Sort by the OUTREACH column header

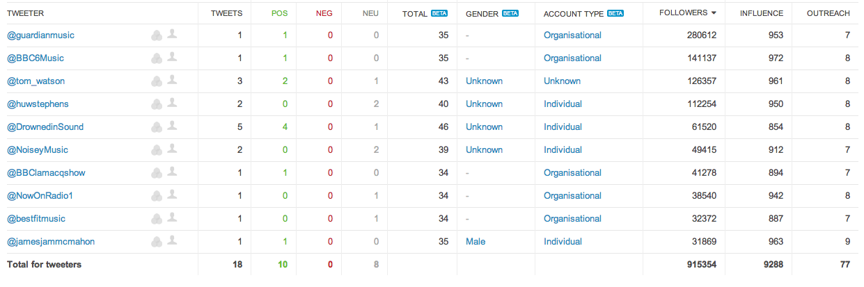click(x=828, y=13)
